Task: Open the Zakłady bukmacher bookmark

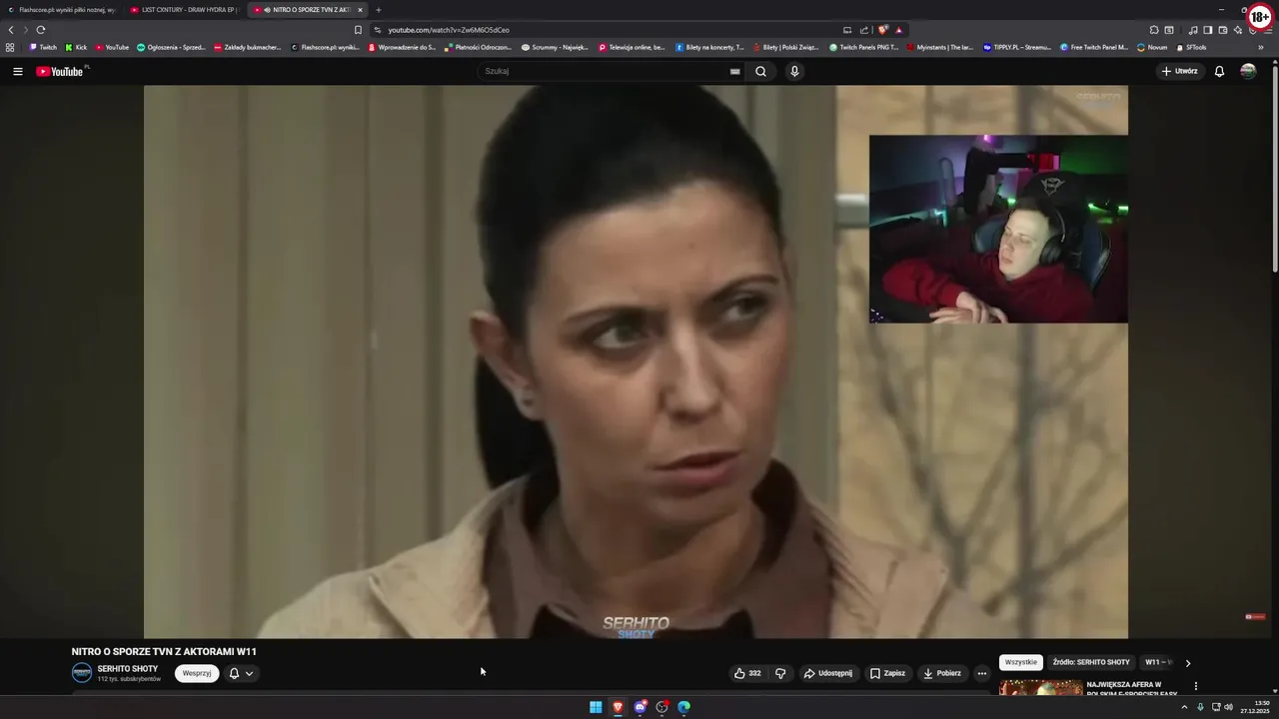Action: coord(247,47)
